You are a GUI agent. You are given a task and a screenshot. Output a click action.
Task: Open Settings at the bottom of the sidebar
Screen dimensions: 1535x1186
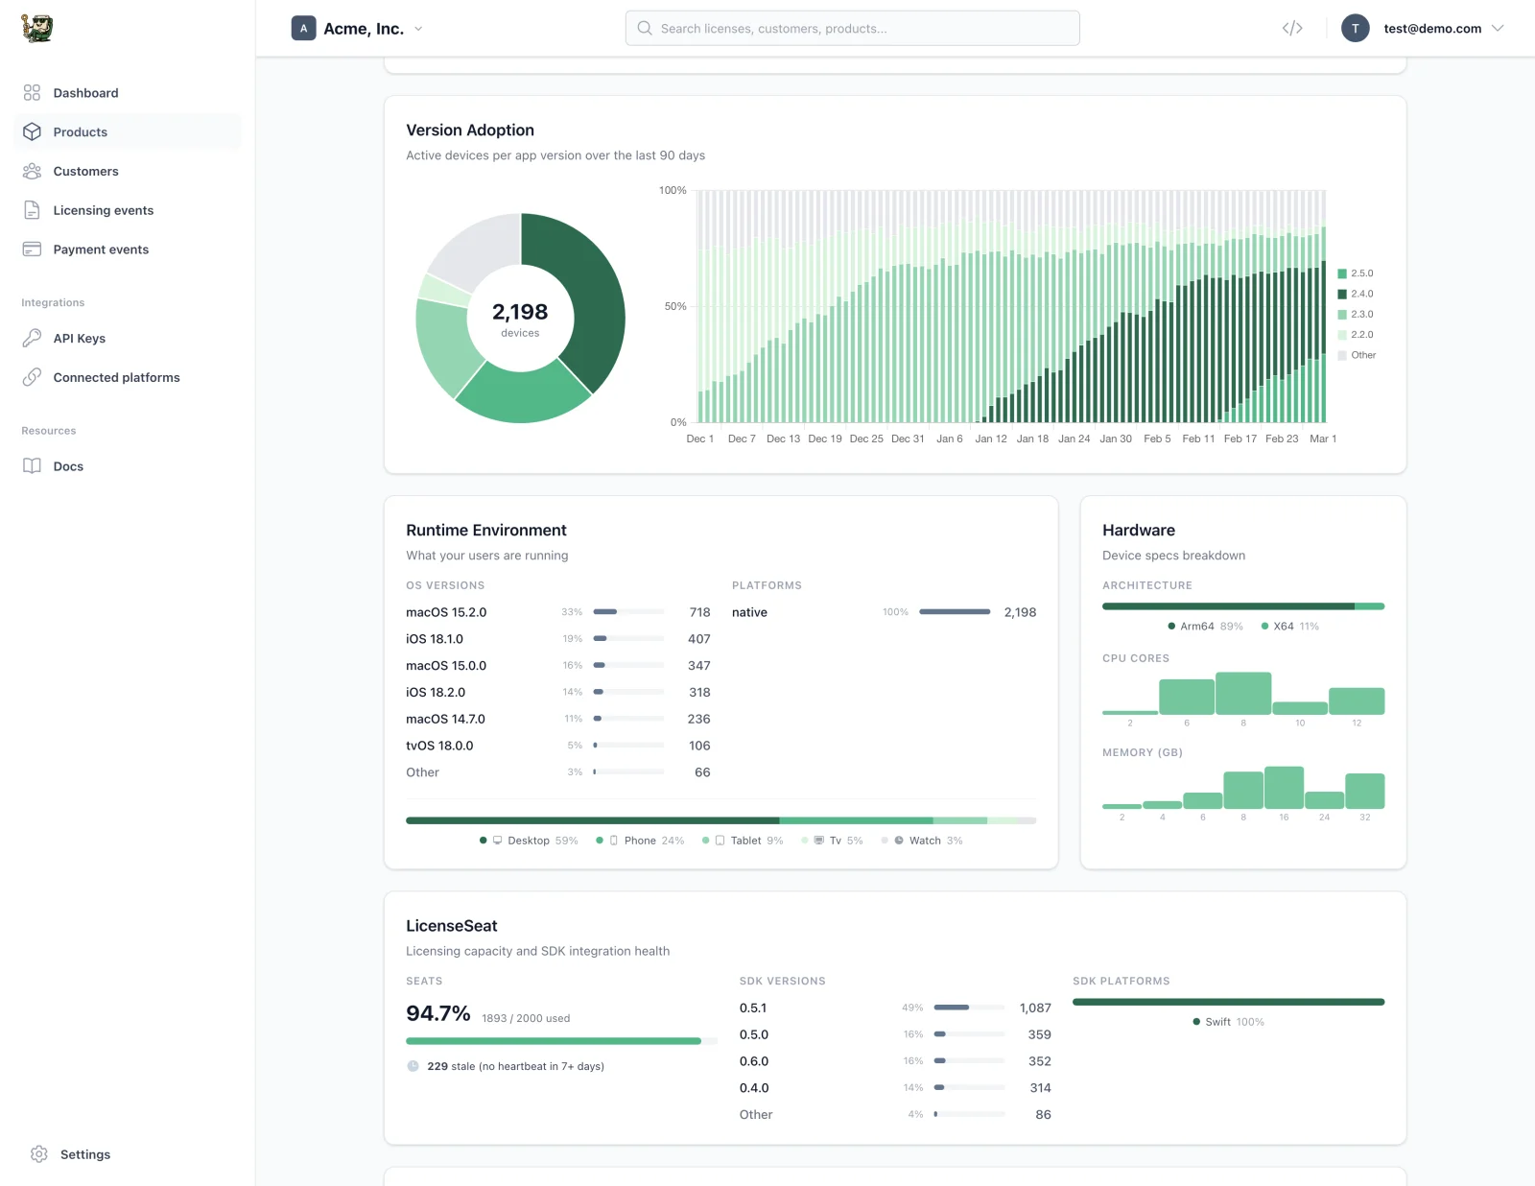[x=84, y=1154]
